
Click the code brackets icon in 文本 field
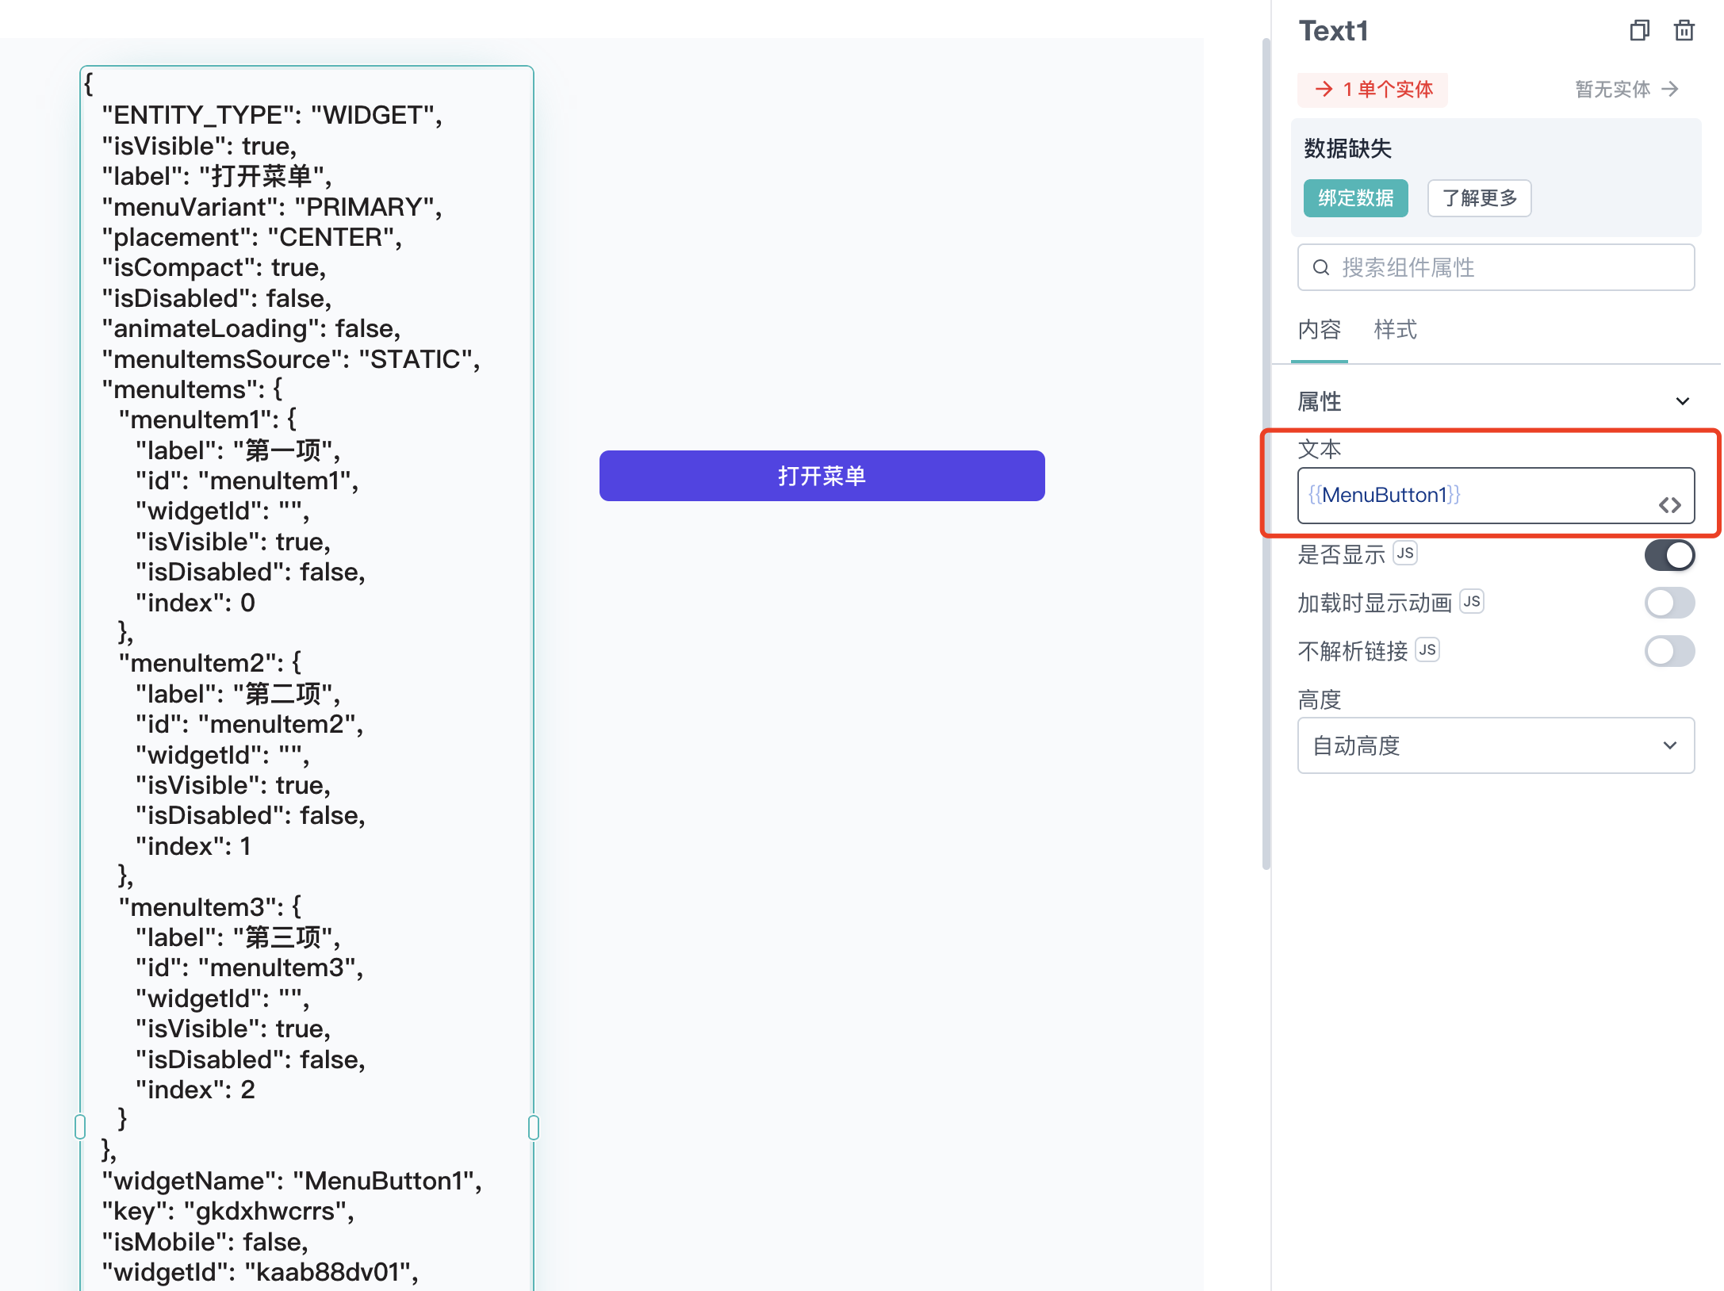tap(1670, 505)
